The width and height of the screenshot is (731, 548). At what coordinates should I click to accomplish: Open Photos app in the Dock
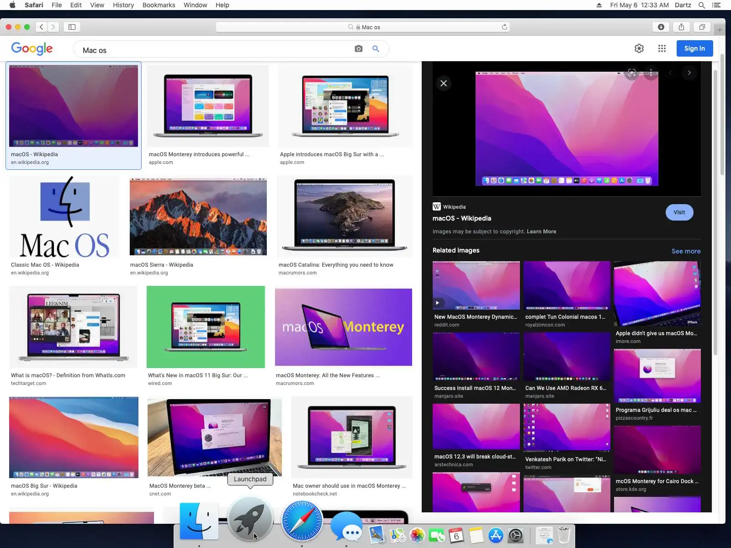417,535
